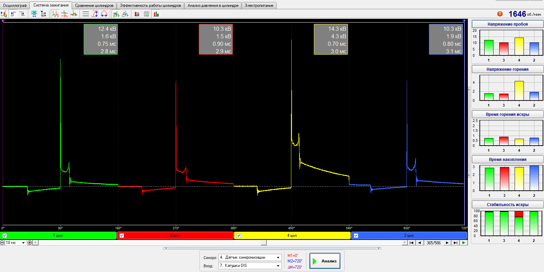The width and height of the screenshot is (544, 272).
Task: Click the 1646 об./мин RPM readout
Action: coord(525,14)
